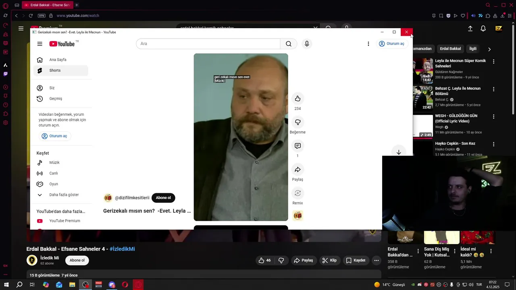The width and height of the screenshot is (516, 290).
Task: Subscribe to İzledik Mi with Abone ol
Action: click(x=77, y=260)
